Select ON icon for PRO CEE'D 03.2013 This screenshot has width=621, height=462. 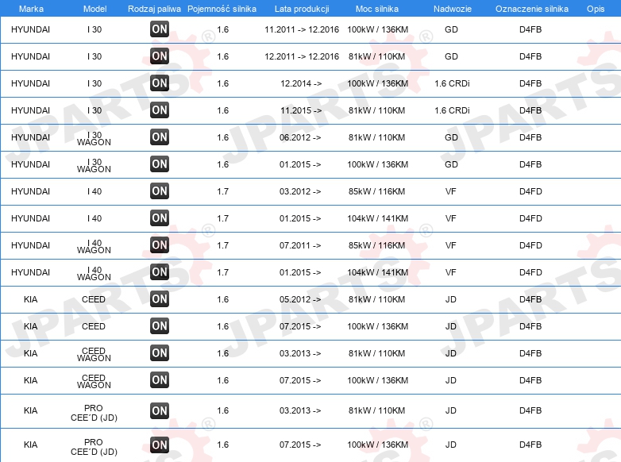(160, 411)
